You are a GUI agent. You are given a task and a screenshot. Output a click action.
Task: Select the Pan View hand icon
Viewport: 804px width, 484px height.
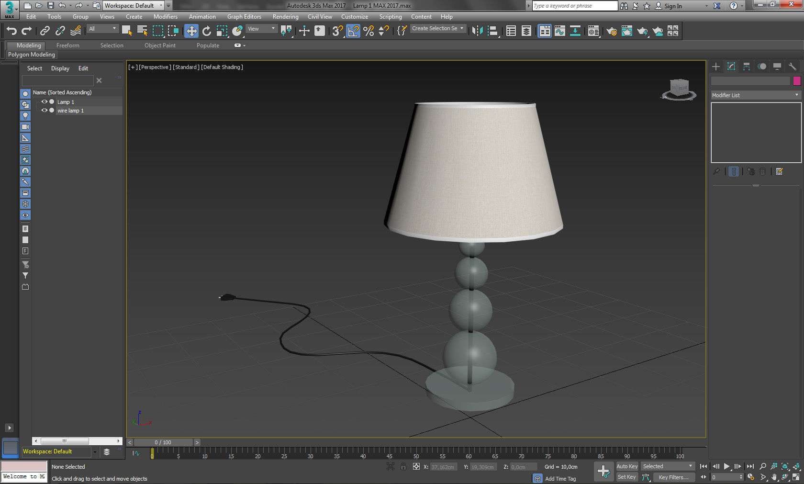[x=774, y=477]
